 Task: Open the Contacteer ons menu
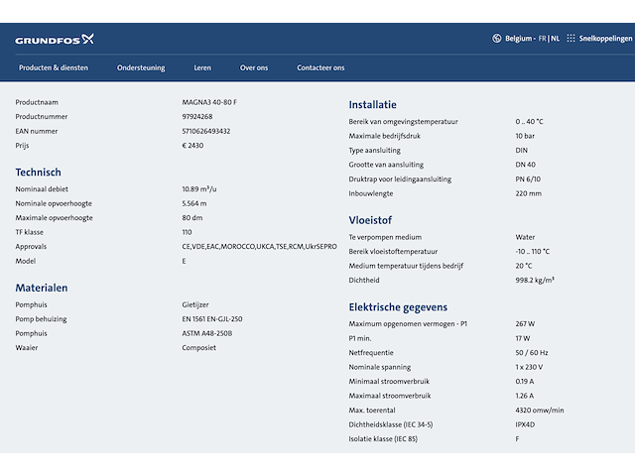point(320,67)
